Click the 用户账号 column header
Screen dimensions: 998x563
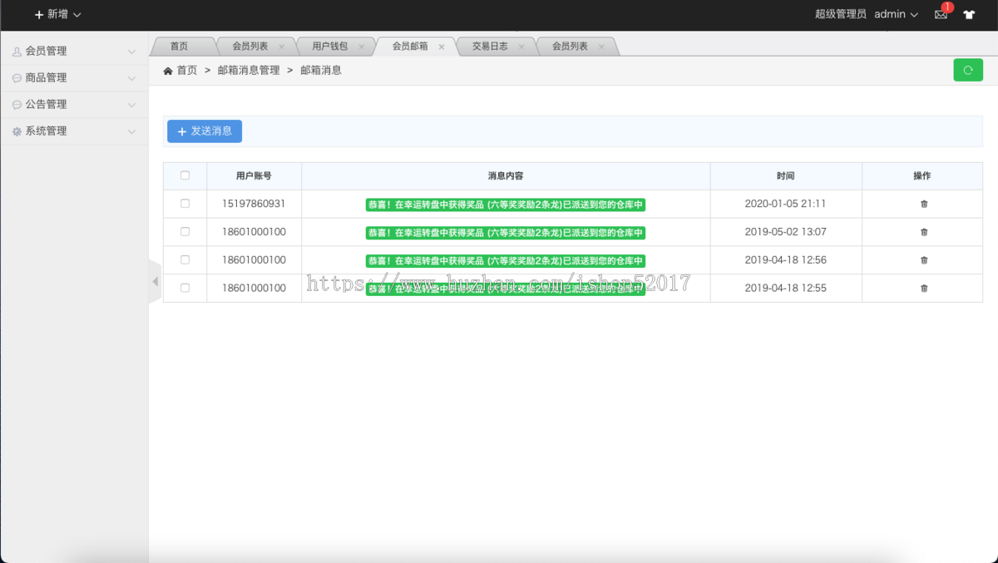pos(254,176)
